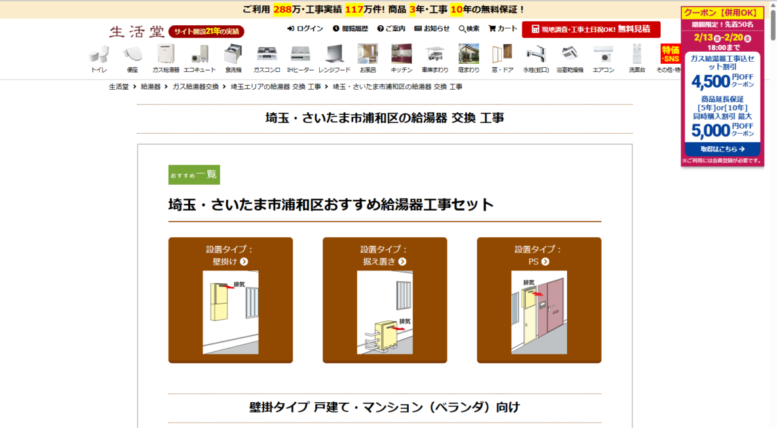Click the 無料見積 free estimate button
Image resolution: width=777 pixels, height=428 pixels.
(591, 29)
